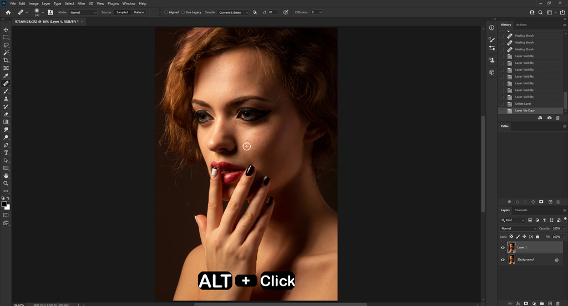Viewport: 568px width, 306px height.
Task: Open the Window menu
Action: coord(129,3)
